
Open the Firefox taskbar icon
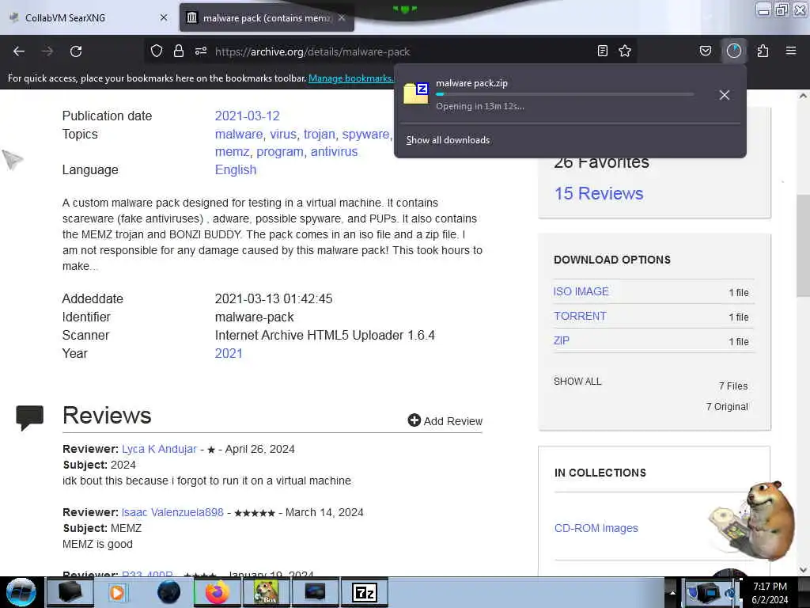[x=217, y=592]
